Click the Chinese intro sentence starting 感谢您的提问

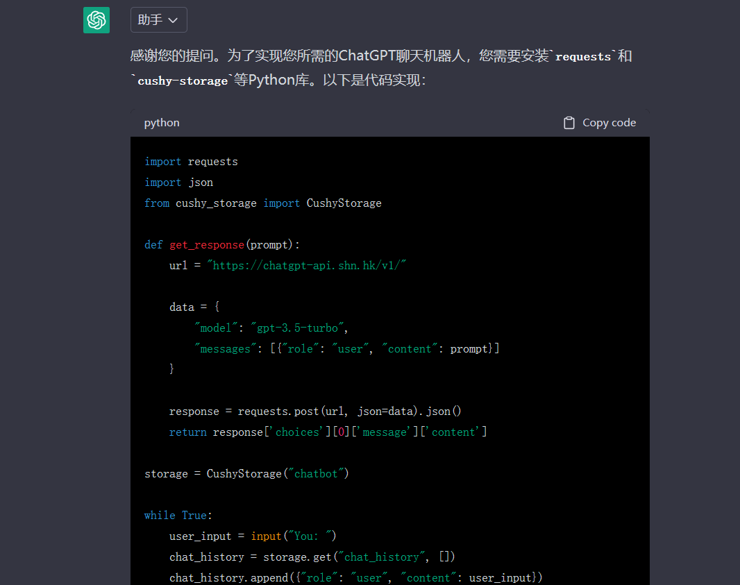(x=381, y=68)
